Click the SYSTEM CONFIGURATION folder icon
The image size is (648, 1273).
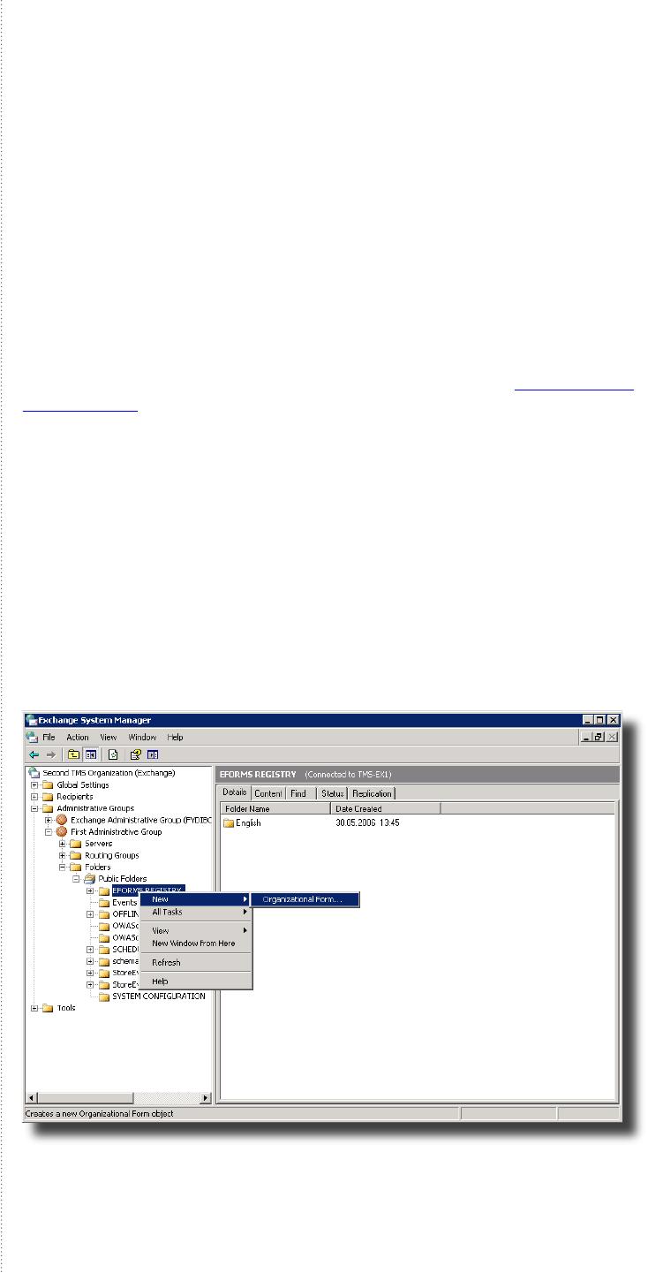pos(104,996)
